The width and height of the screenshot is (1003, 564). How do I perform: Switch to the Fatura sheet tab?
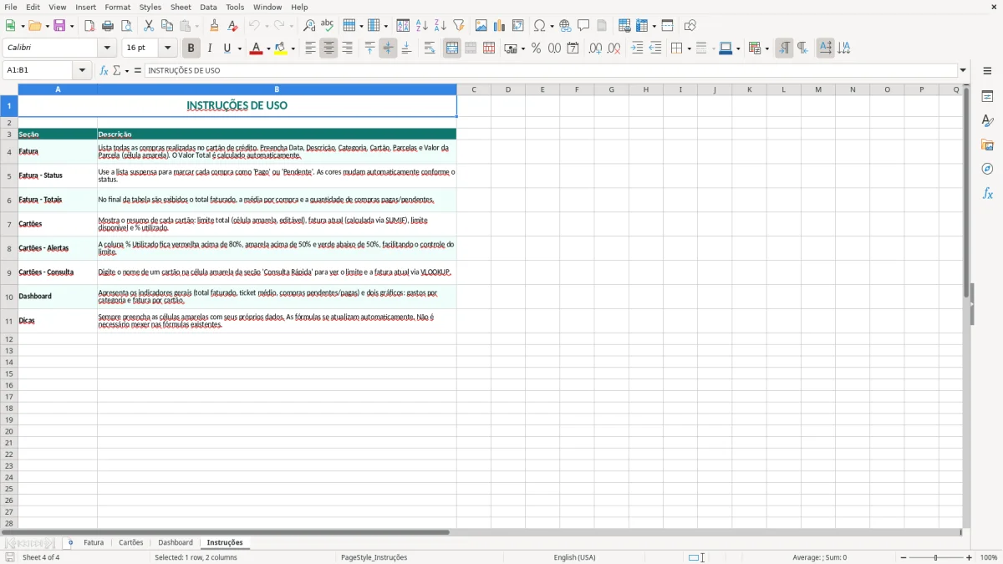click(94, 542)
